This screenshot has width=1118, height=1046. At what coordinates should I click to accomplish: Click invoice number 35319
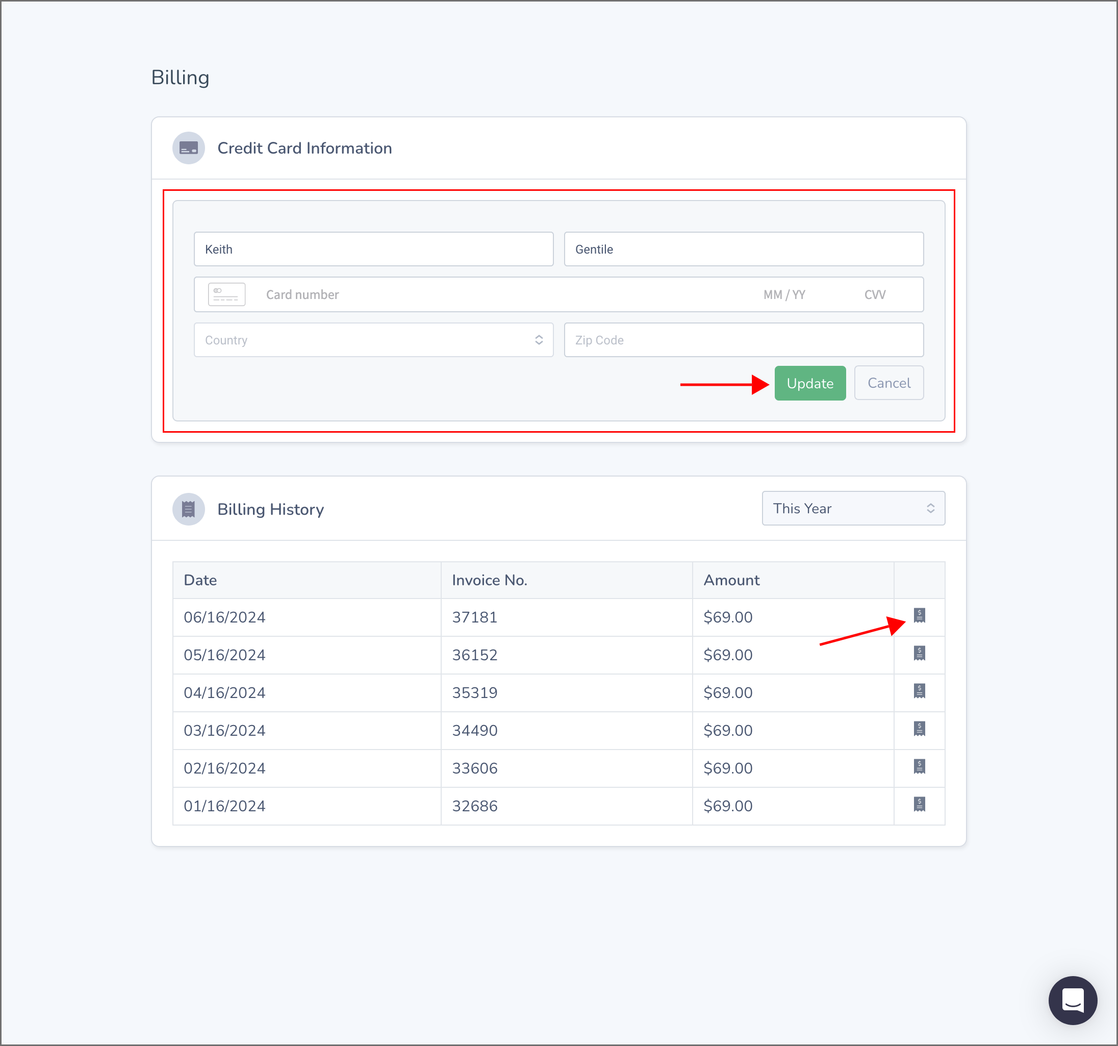[x=475, y=692]
